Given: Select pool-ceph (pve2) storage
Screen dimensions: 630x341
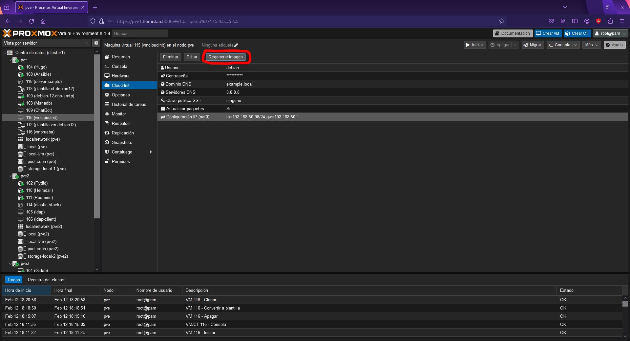Looking at the screenshot, I should (x=43, y=249).
